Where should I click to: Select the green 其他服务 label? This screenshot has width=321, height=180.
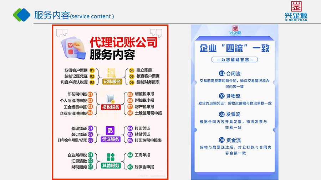[x=111, y=165]
